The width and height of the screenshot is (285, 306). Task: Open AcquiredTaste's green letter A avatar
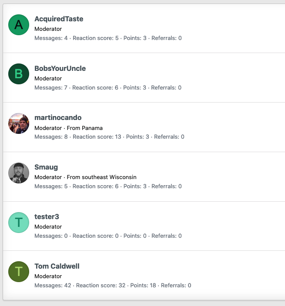[x=19, y=25]
